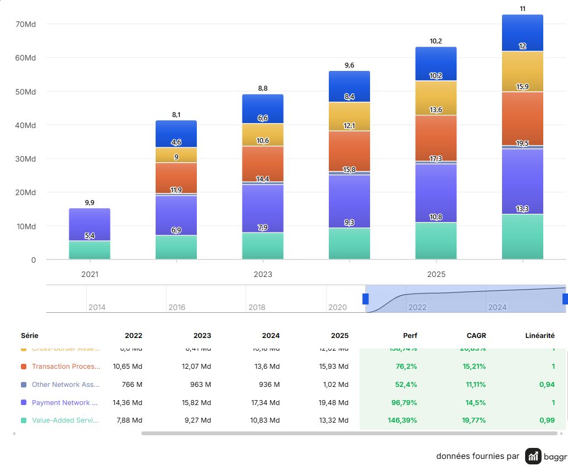This screenshot has width=568, height=471.
Task: Sort by the 2022 column header
Action: pyautogui.click(x=133, y=336)
